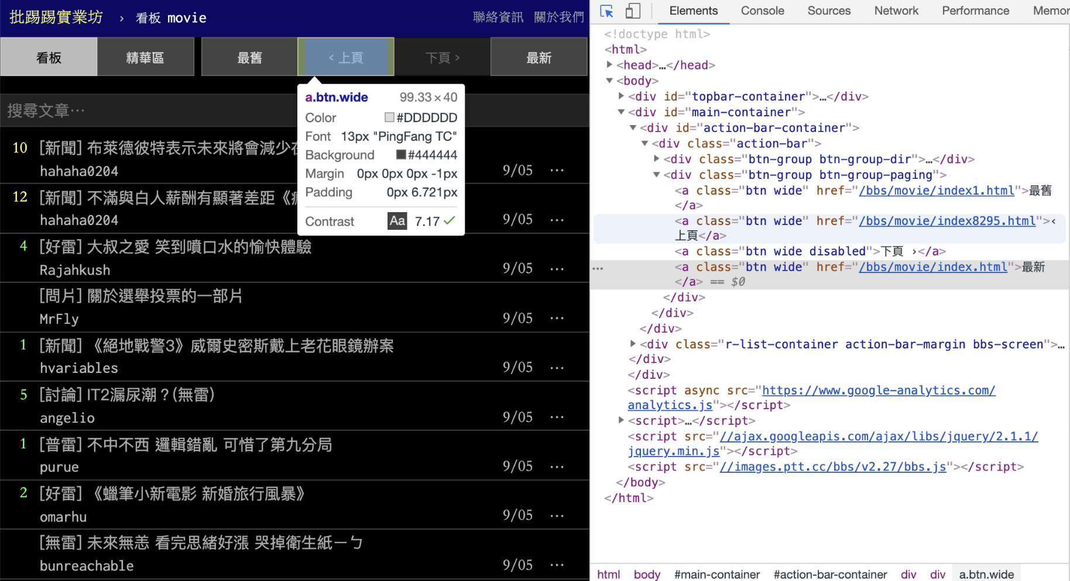Click the Aa contrast preview swatch
Viewport: 1070px width, 581px height.
click(397, 221)
